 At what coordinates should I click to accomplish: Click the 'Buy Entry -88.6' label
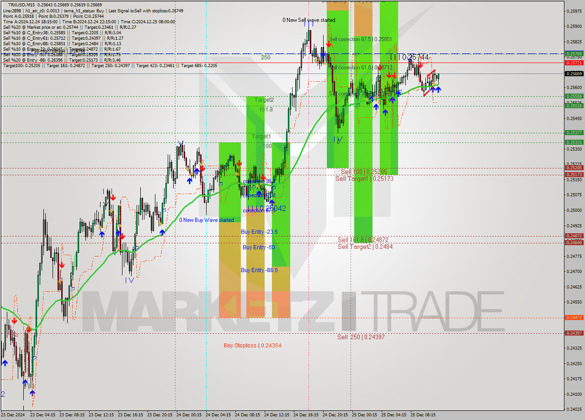click(259, 270)
